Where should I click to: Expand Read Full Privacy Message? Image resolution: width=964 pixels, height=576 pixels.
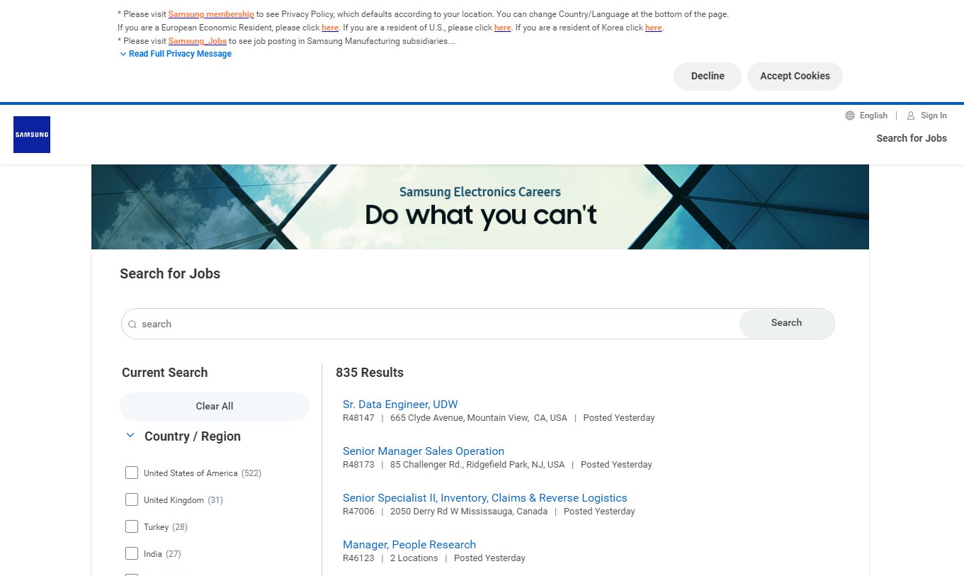pos(176,54)
